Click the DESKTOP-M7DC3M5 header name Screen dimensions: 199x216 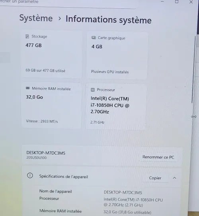46,153
